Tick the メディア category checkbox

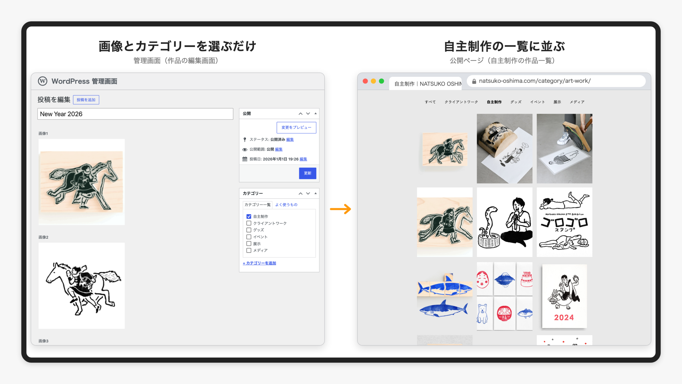pyautogui.click(x=249, y=250)
